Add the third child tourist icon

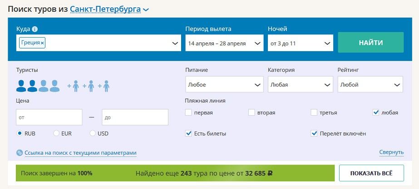point(104,86)
